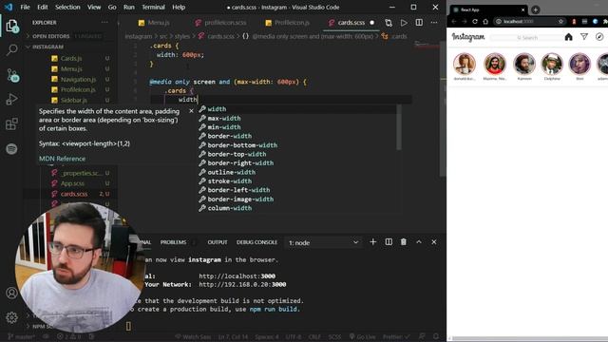
Task: Open the File menu
Action: pyautogui.click(x=26, y=7)
